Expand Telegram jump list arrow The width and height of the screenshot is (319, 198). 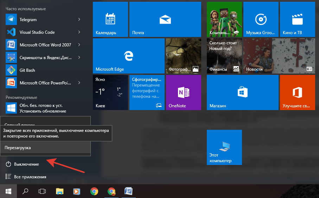(x=79, y=20)
